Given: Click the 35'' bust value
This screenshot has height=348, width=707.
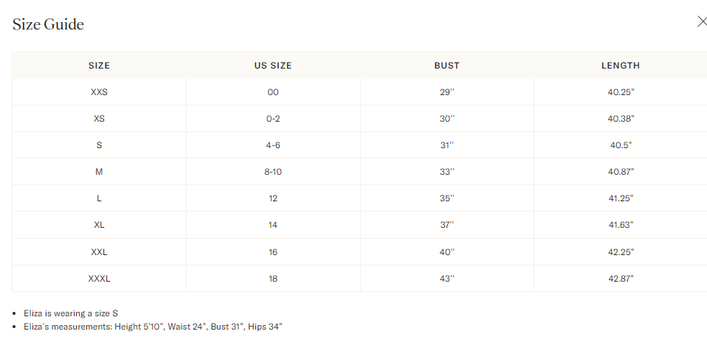Looking at the screenshot, I should coord(446,198).
